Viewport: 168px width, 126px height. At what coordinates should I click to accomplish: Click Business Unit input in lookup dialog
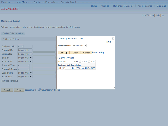tap(98, 45)
